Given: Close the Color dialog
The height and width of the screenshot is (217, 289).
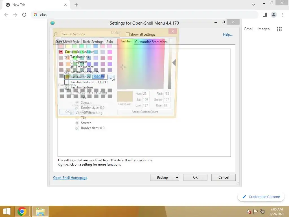Looking at the screenshot, I should (x=173, y=31).
